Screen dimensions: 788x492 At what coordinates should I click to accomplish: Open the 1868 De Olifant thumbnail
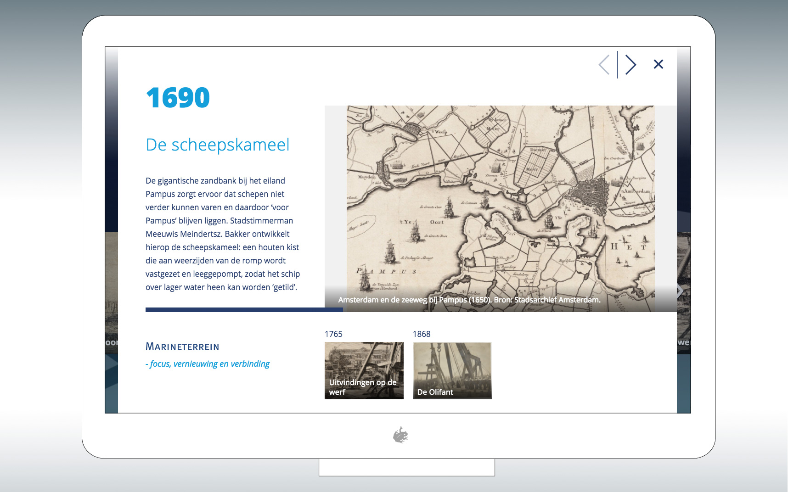click(452, 370)
